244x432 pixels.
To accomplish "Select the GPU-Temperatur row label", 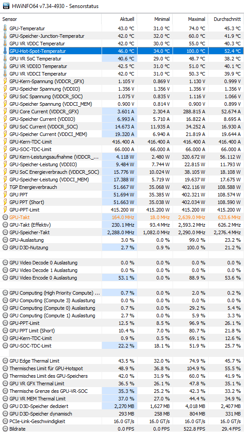I will pyautogui.click(x=27, y=28).
